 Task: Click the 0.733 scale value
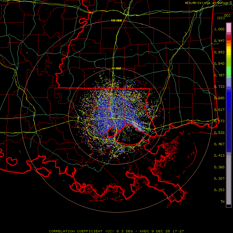click(x=219, y=87)
